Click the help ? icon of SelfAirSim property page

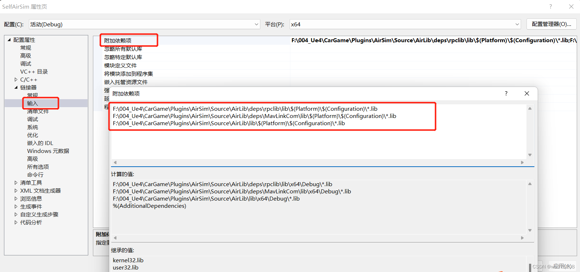(550, 6)
